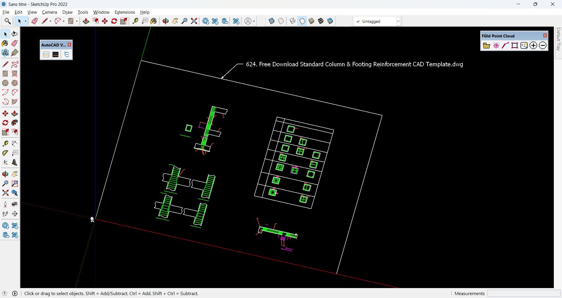Activate the Orbit camera tool
The image size is (562, 298).
click(x=166, y=21)
